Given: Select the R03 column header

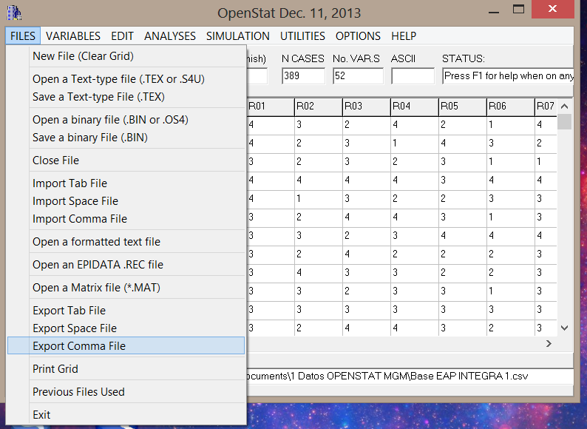Looking at the screenshot, I should click(x=367, y=107).
